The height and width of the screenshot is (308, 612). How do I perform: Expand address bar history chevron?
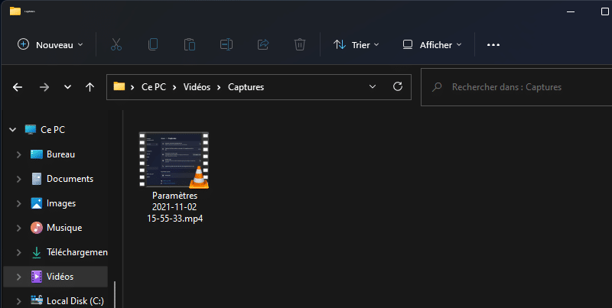[x=372, y=87]
